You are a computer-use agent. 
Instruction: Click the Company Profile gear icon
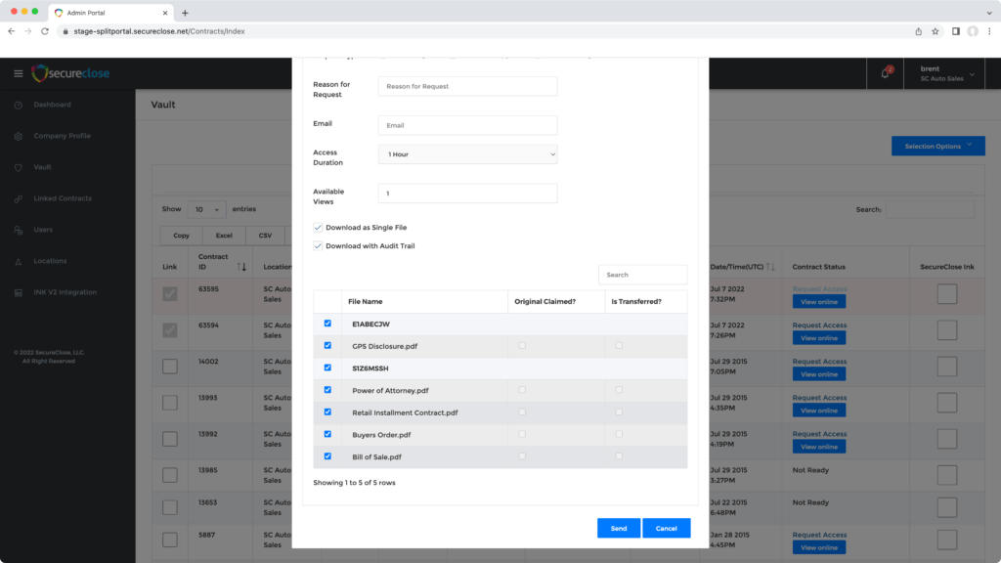18,136
